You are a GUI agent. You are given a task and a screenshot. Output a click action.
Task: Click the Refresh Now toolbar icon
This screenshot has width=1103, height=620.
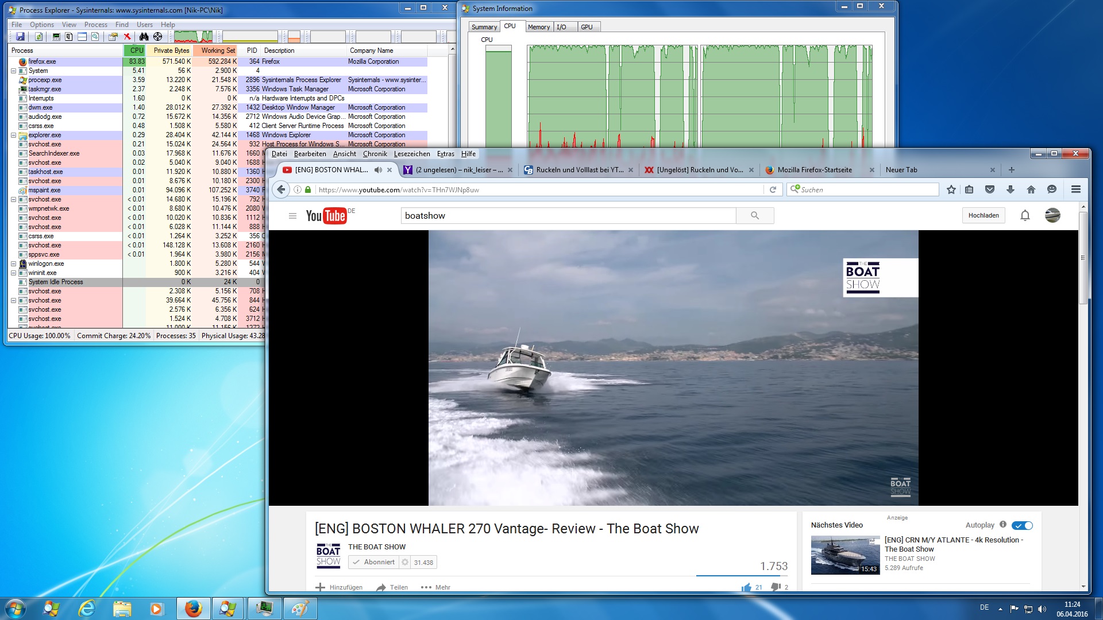pyautogui.click(x=38, y=37)
